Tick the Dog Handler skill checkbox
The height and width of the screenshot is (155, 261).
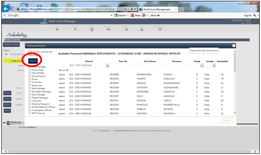[x=29, y=73]
